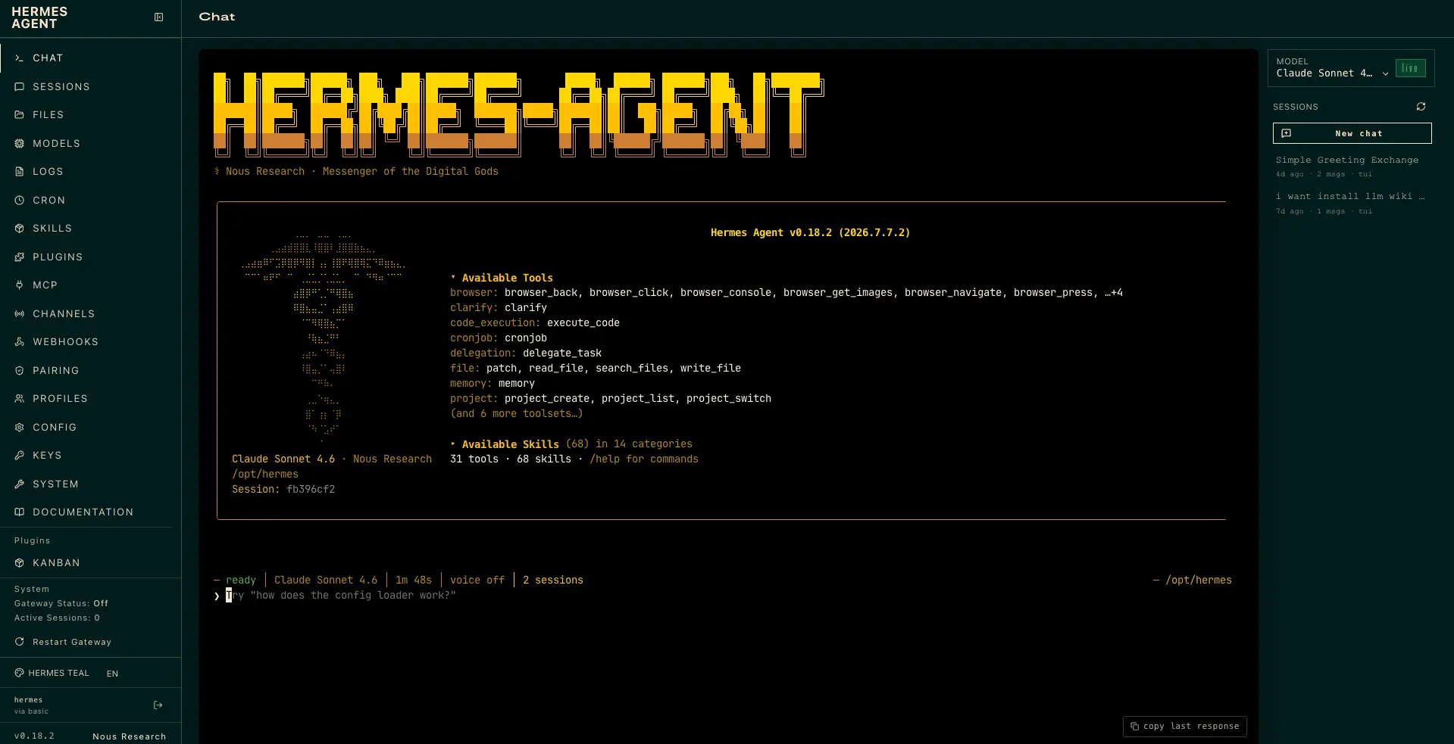Image resolution: width=1454 pixels, height=744 pixels.
Task: Change the EN language selector
Action: point(112,674)
